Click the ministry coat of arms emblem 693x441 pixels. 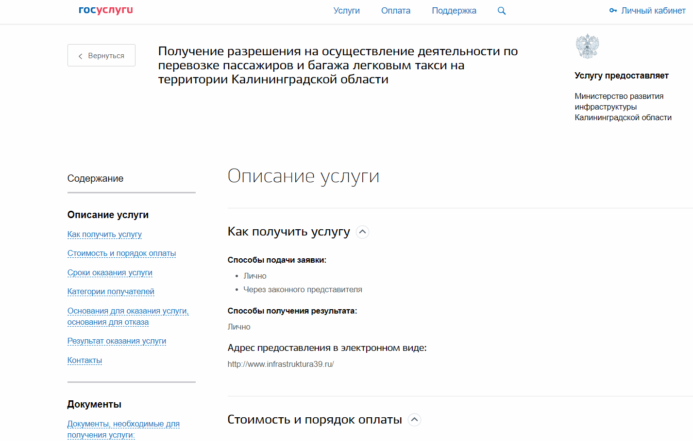[587, 47]
